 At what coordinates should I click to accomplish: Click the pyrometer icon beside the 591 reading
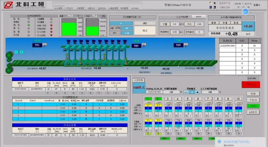coord(44,45)
